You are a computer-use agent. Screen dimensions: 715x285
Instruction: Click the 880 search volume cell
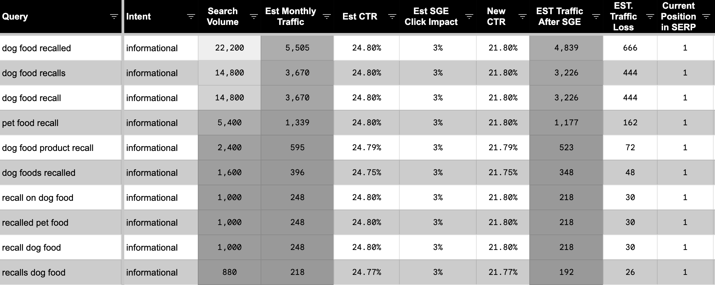coord(230,272)
